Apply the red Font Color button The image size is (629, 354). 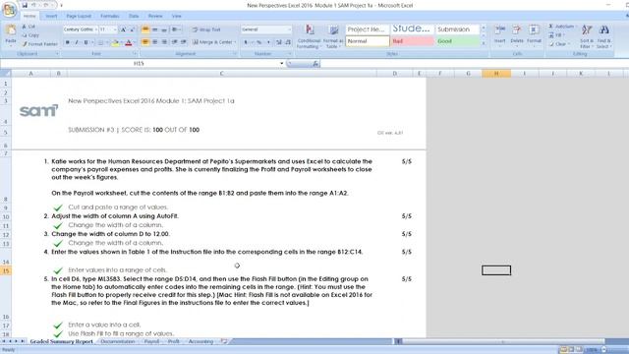129,42
